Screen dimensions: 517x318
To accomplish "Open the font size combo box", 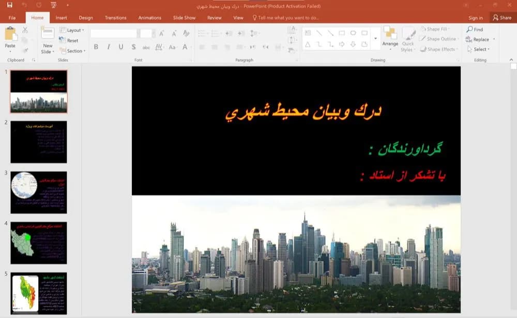I will coord(147,33).
